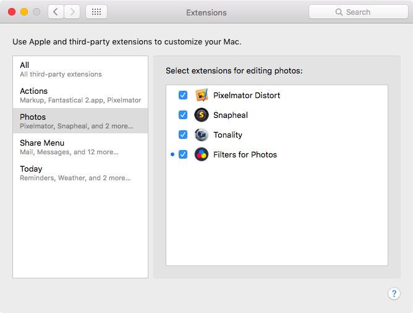
Task: Show all preferences grid button
Action: pos(96,12)
